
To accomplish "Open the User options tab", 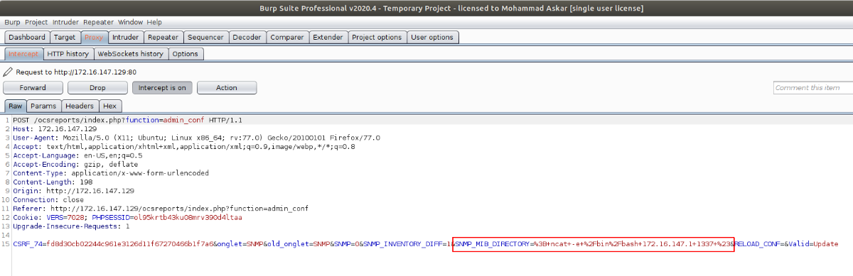I will 432,37.
